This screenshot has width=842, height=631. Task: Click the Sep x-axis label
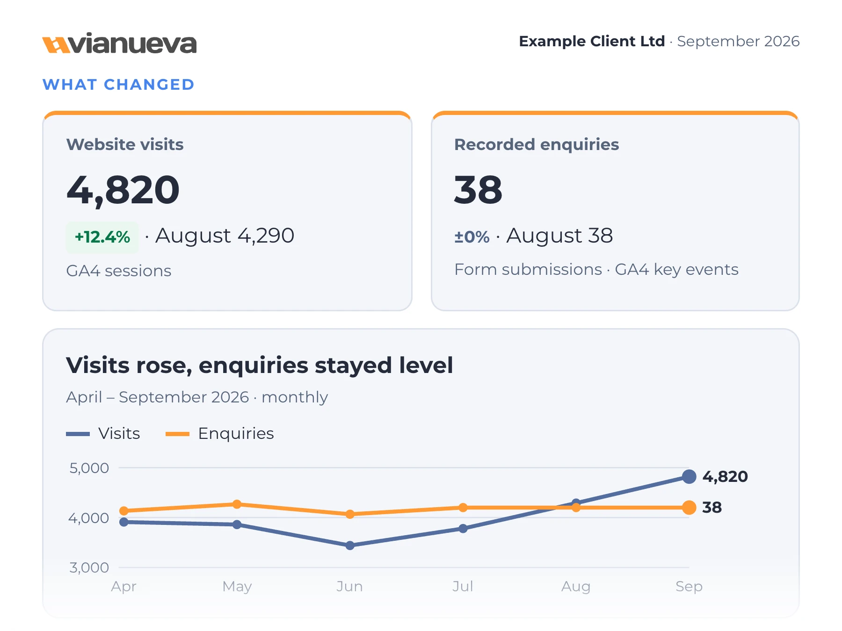tap(689, 587)
